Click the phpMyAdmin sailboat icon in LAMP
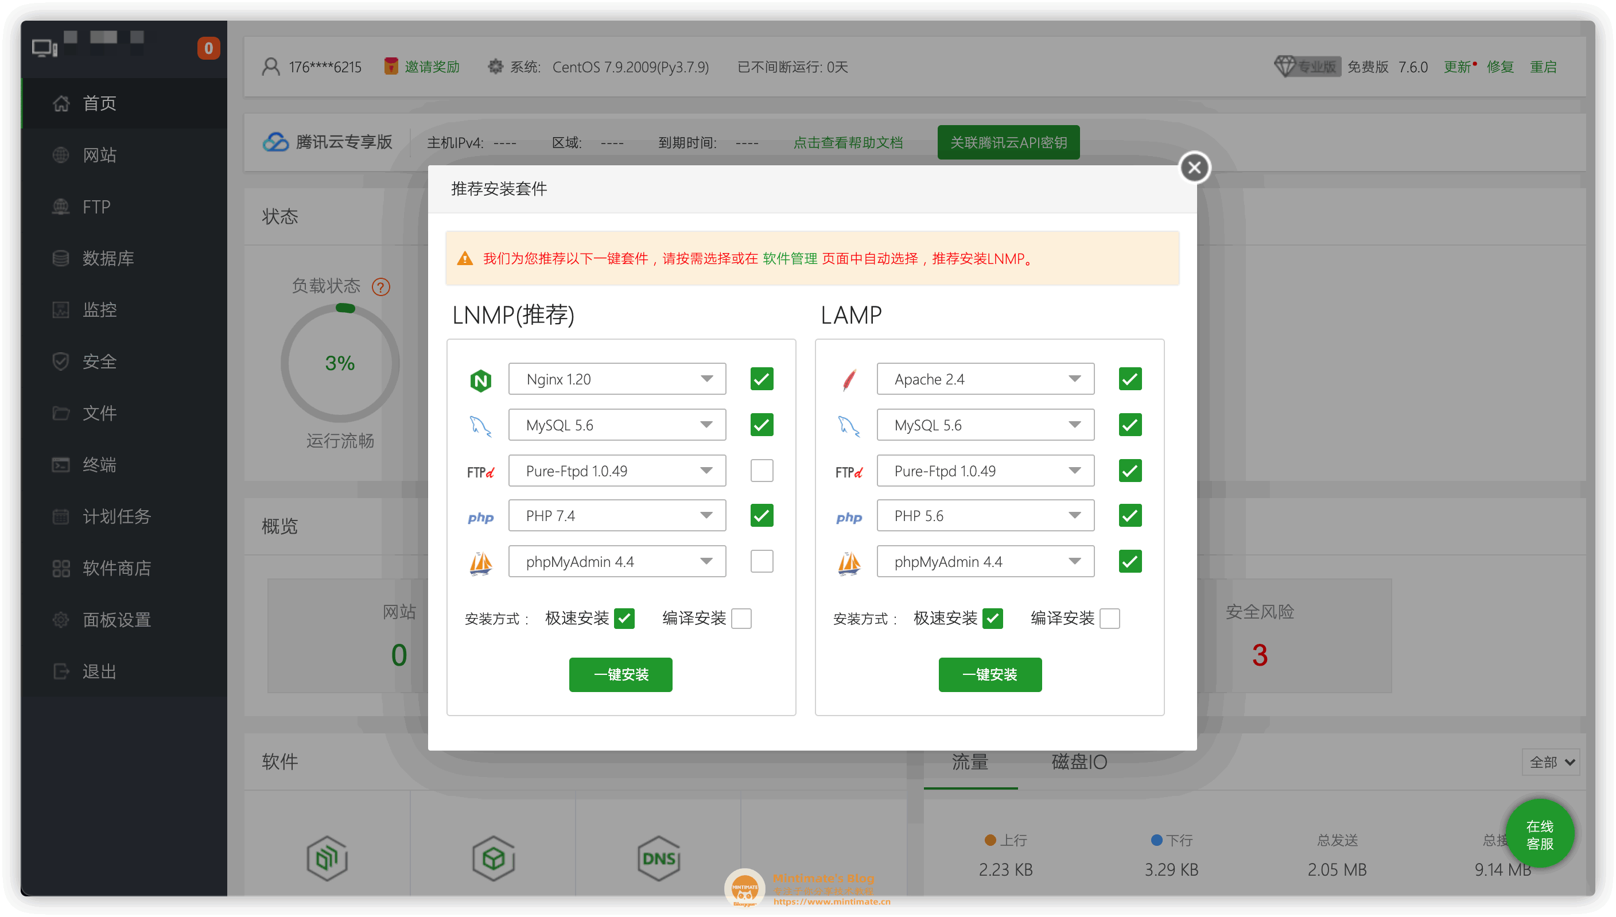Image resolution: width=1616 pixels, height=917 pixels. pos(849,562)
